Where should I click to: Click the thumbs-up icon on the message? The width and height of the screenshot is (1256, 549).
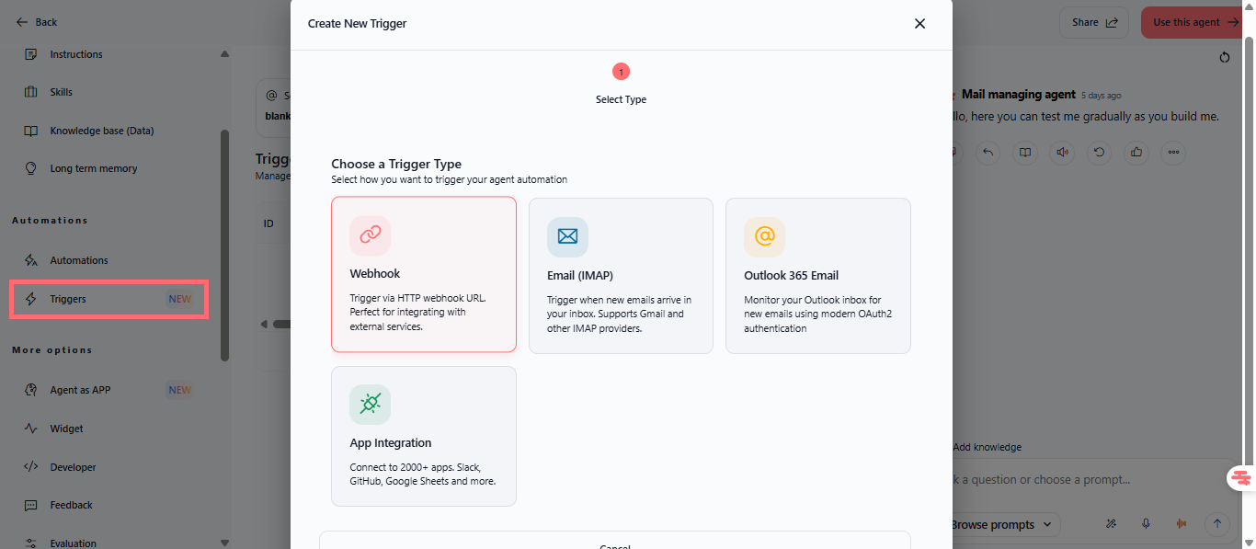click(1136, 153)
